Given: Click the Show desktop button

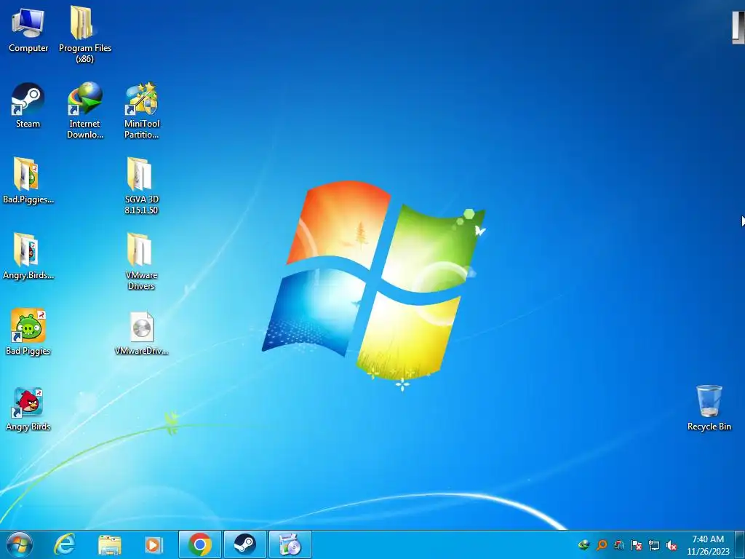Looking at the screenshot, I should [x=740, y=544].
